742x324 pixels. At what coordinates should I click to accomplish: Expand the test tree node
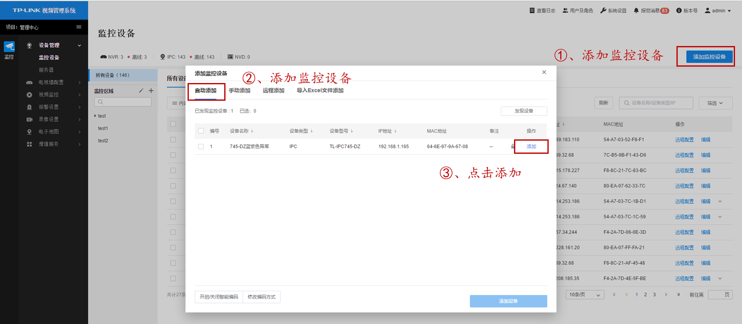click(95, 116)
